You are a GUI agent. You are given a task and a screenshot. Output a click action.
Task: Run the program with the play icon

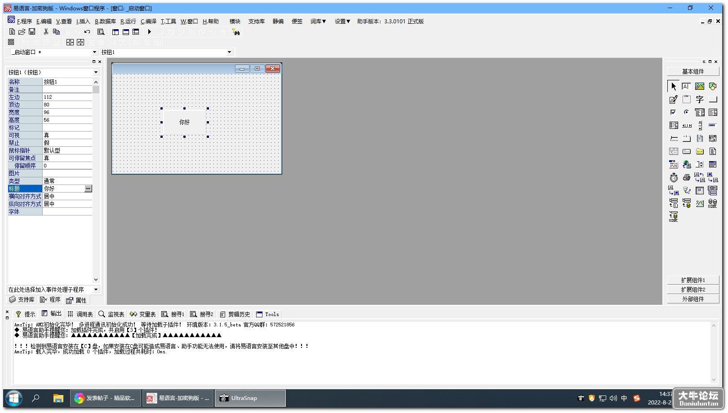[x=150, y=31]
